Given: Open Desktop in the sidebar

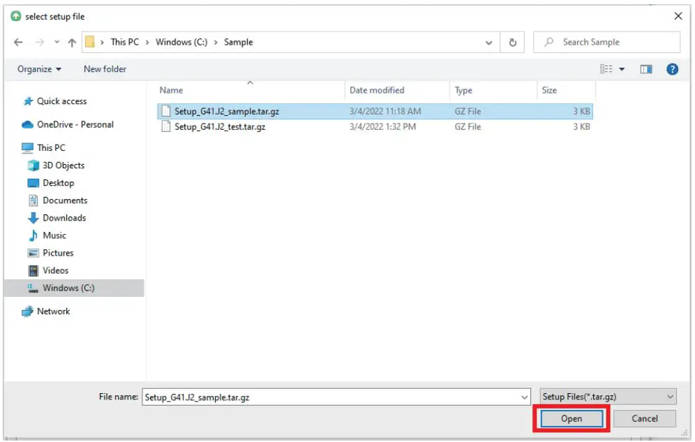Looking at the screenshot, I should click(x=58, y=183).
